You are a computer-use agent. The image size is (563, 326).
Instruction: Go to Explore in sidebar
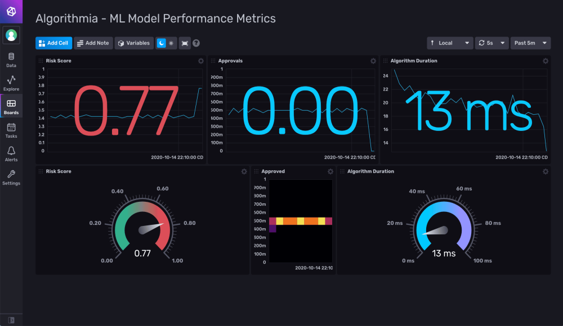11,83
